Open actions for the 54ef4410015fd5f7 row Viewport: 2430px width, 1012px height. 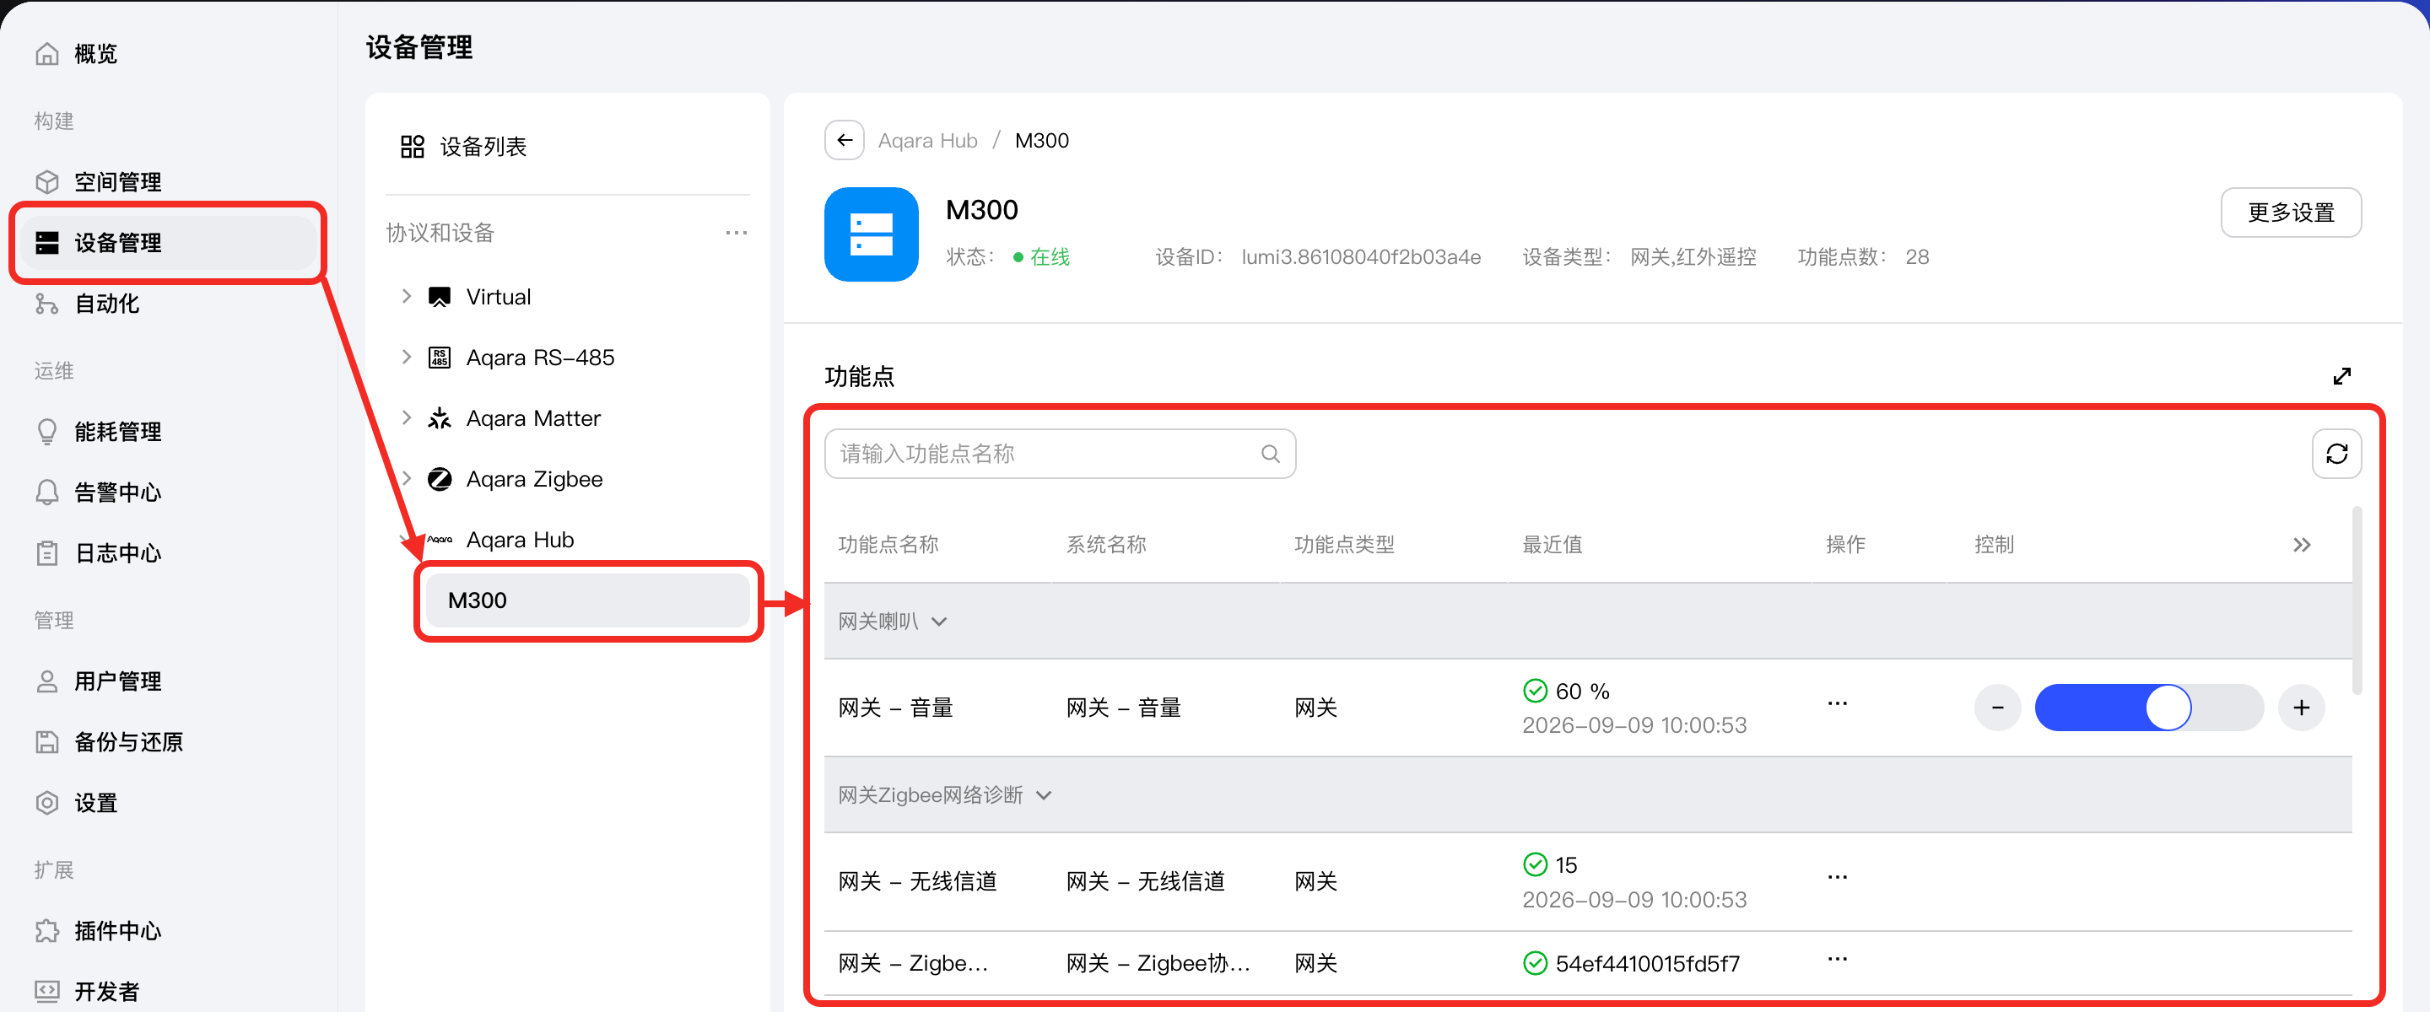point(1837,959)
